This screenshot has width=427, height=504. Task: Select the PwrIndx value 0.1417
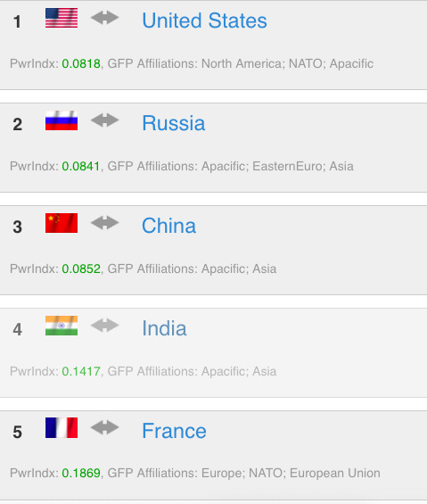point(81,371)
